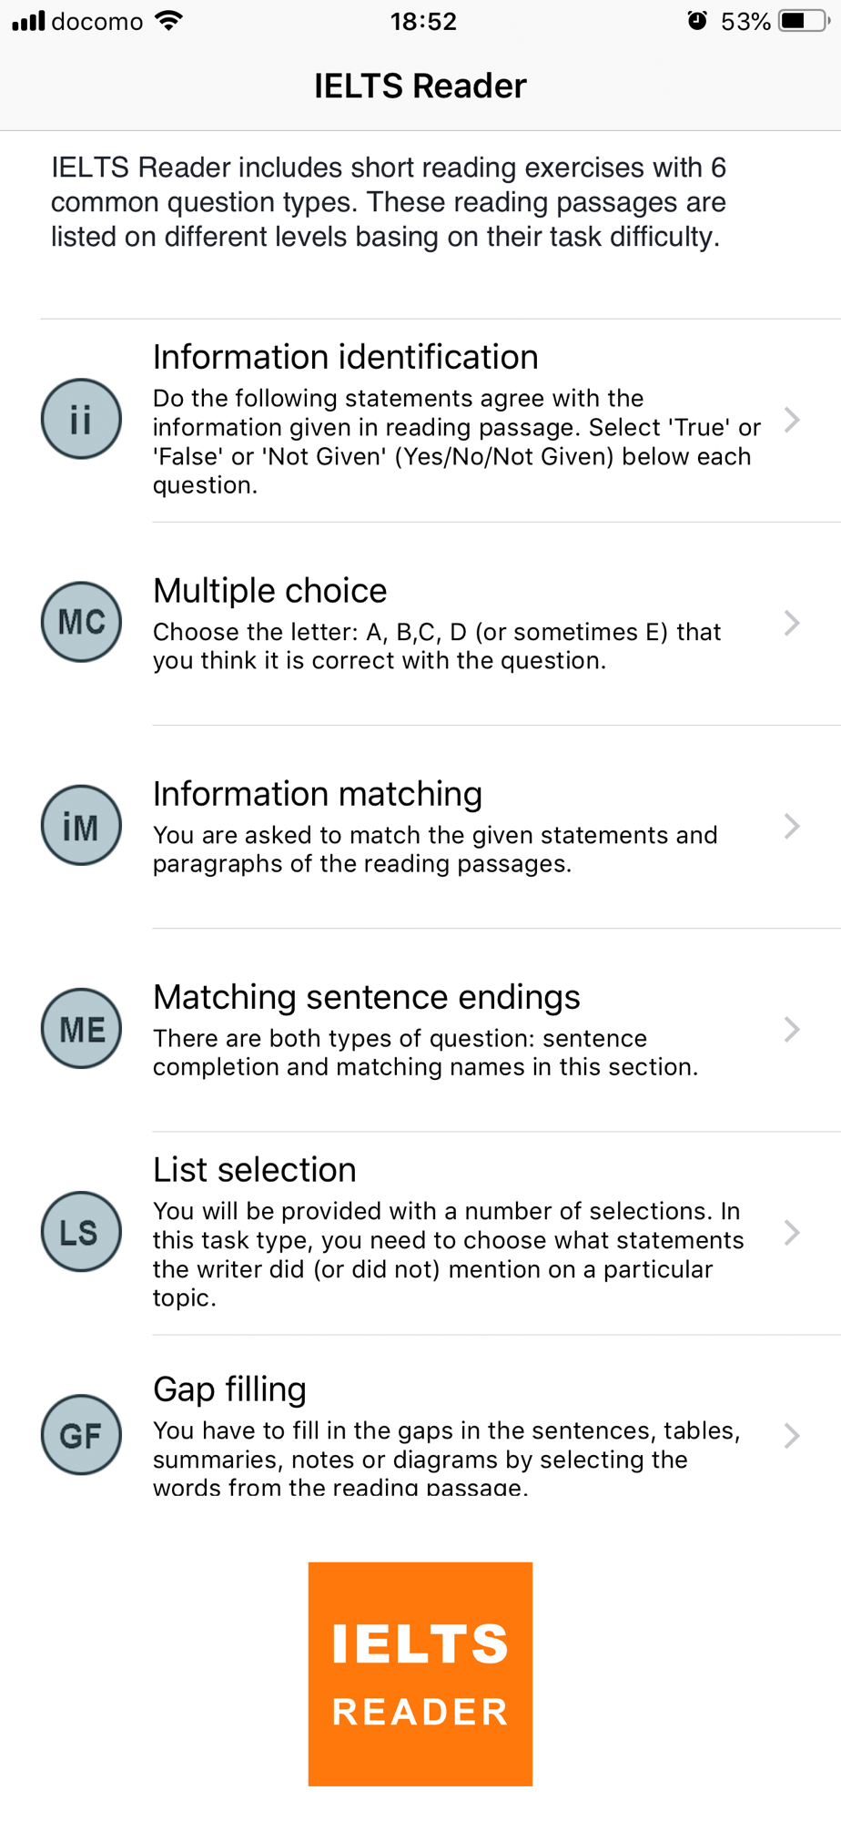
Task: Open Gap filling via its chevron arrow
Action: [792, 1436]
